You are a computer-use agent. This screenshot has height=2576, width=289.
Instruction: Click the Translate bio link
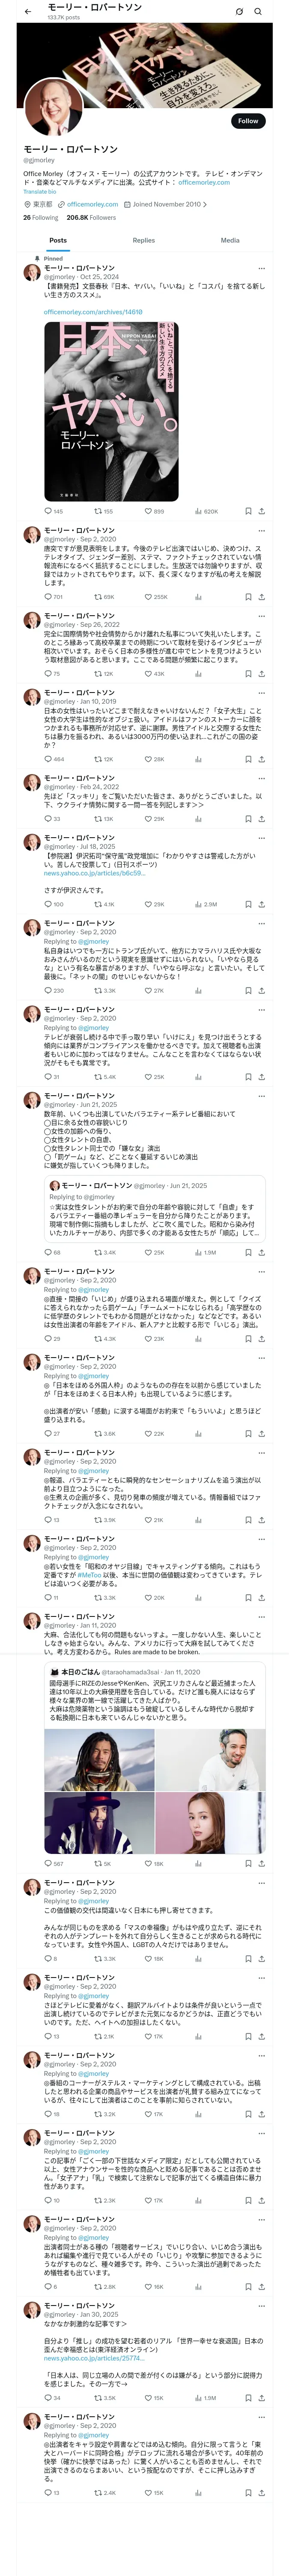point(40,192)
